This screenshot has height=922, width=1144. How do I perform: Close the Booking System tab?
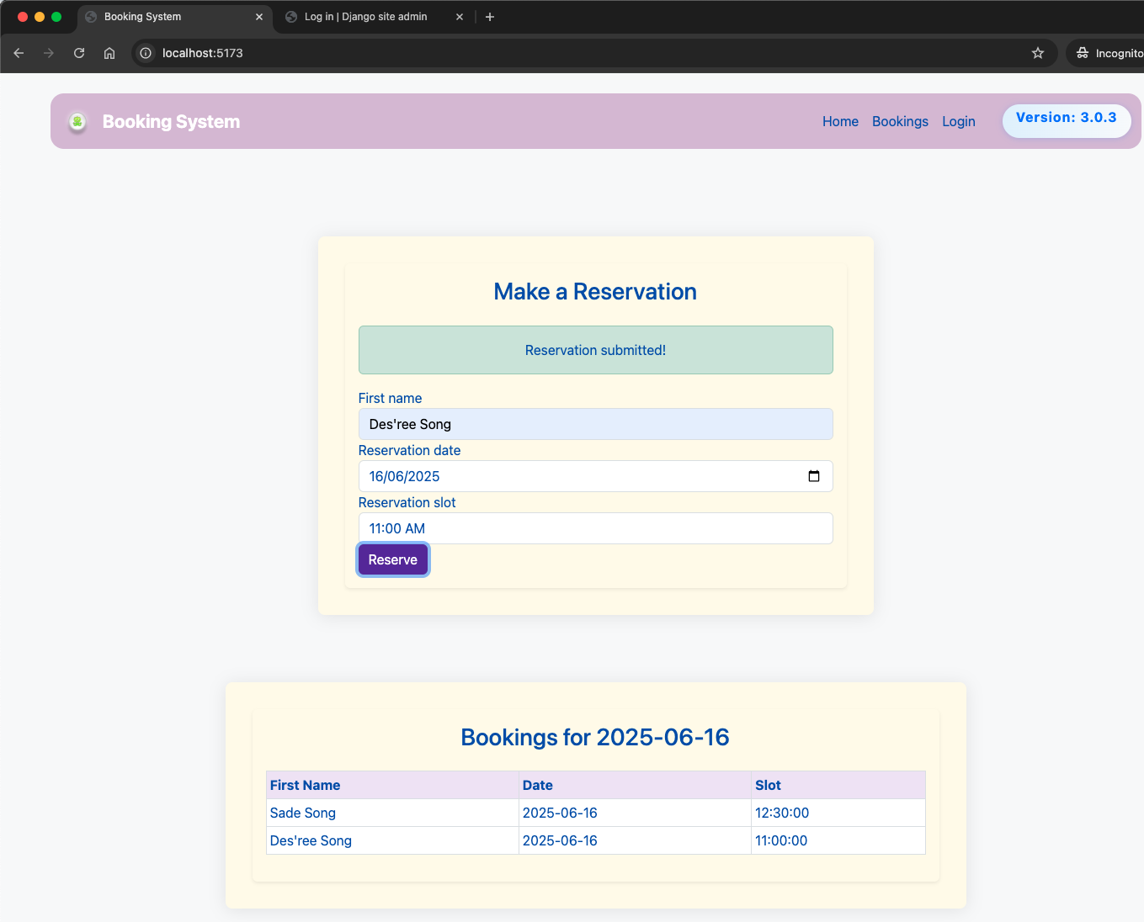coord(259,17)
